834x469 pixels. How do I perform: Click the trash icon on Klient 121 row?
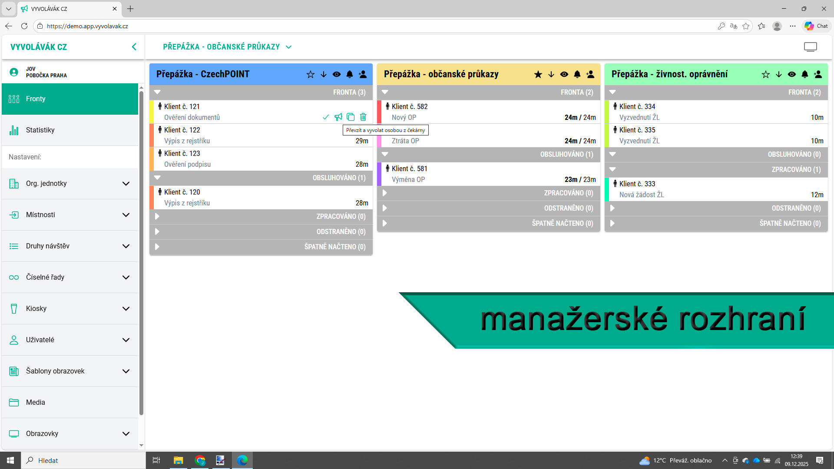pos(363,117)
